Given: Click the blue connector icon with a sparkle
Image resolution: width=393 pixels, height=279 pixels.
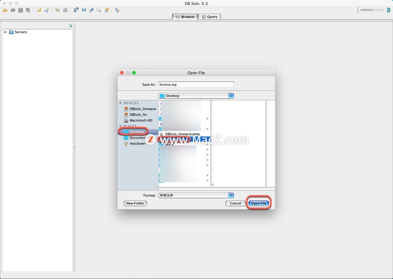Looking at the screenshot, I should point(47,10).
